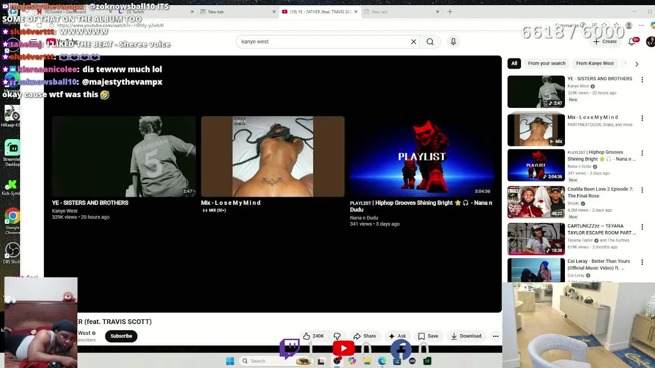This screenshot has height=368, width=655.
Task: Open OBS Studio desktop shortcut
Action: click(x=11, y=253)
